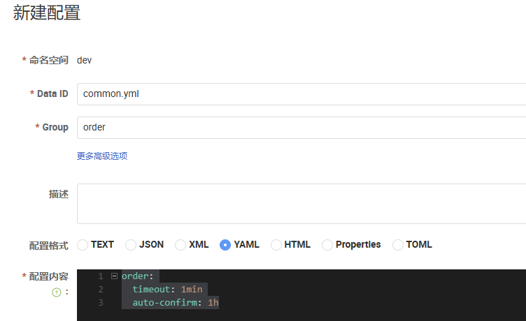Click line number 2 in editor gutter
The height and width of the screenshot is (321, 526).
click(x=100, y=289)
